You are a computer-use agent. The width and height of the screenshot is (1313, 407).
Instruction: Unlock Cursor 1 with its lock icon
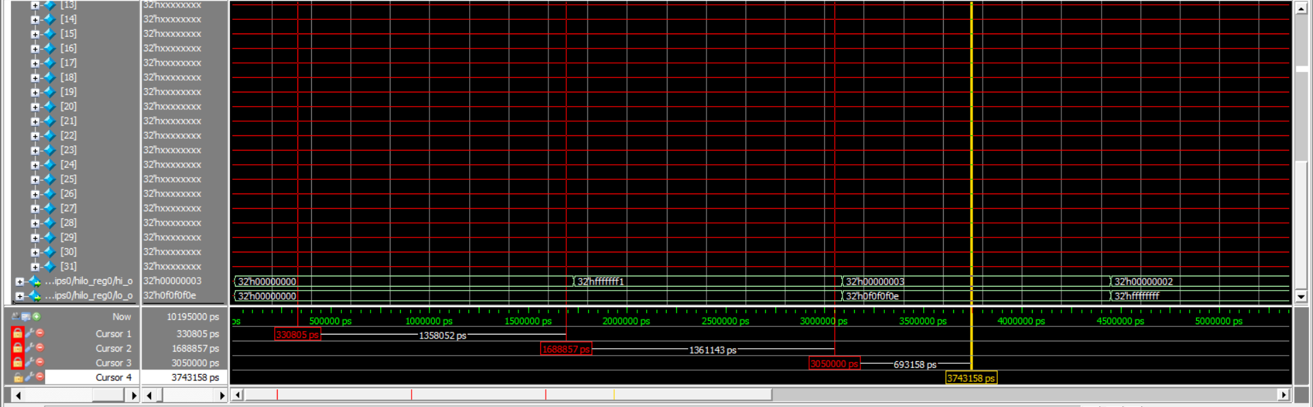tap(18, 333)
